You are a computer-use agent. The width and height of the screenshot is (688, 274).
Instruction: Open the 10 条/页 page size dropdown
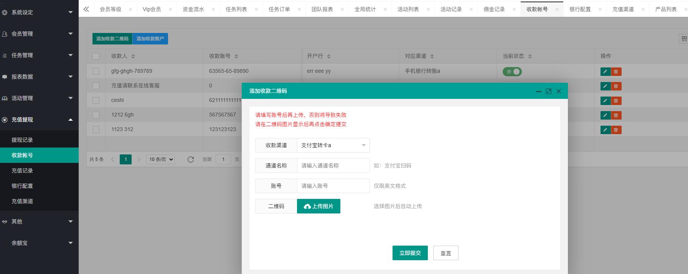pos(160,159)
